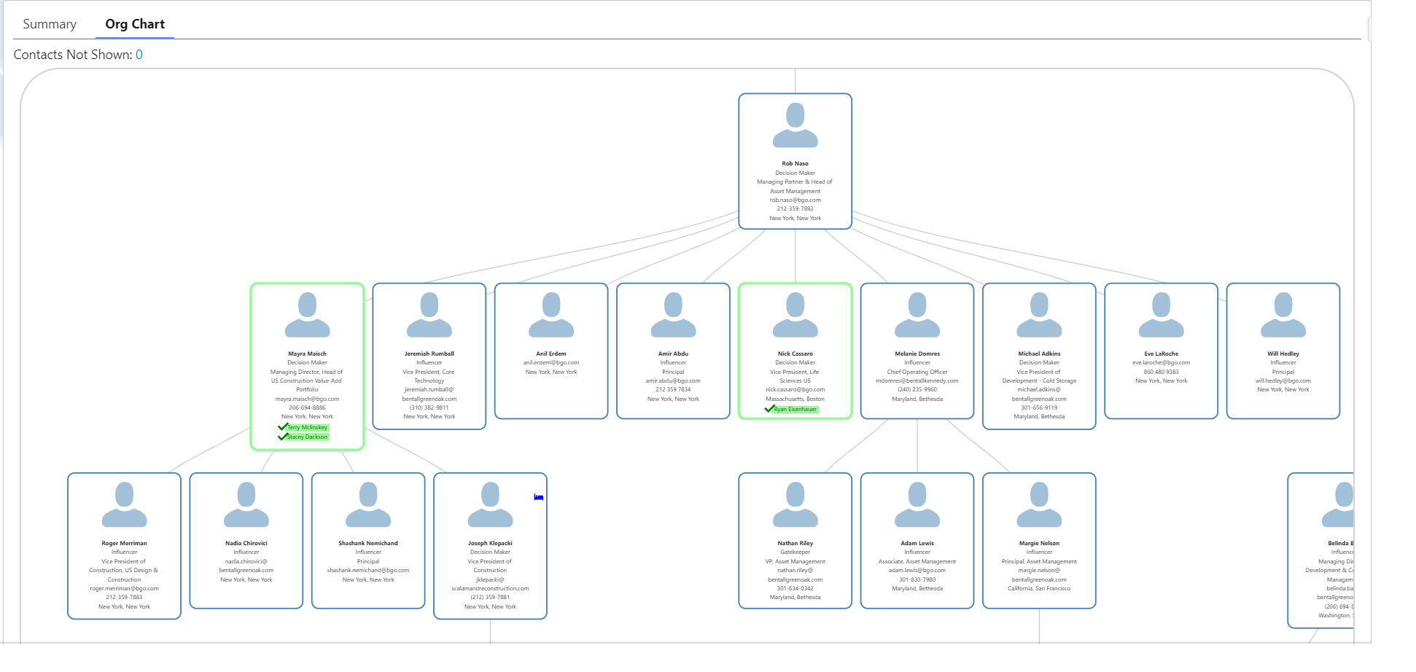Click the blue flag icon on Joseph Klepacki's card

tap(537, 497)
